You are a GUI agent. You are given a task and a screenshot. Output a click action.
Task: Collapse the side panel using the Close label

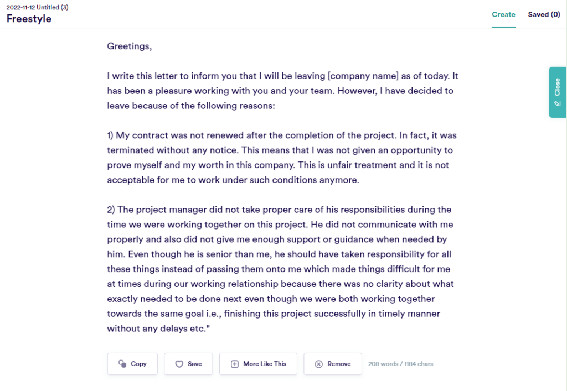557,87
